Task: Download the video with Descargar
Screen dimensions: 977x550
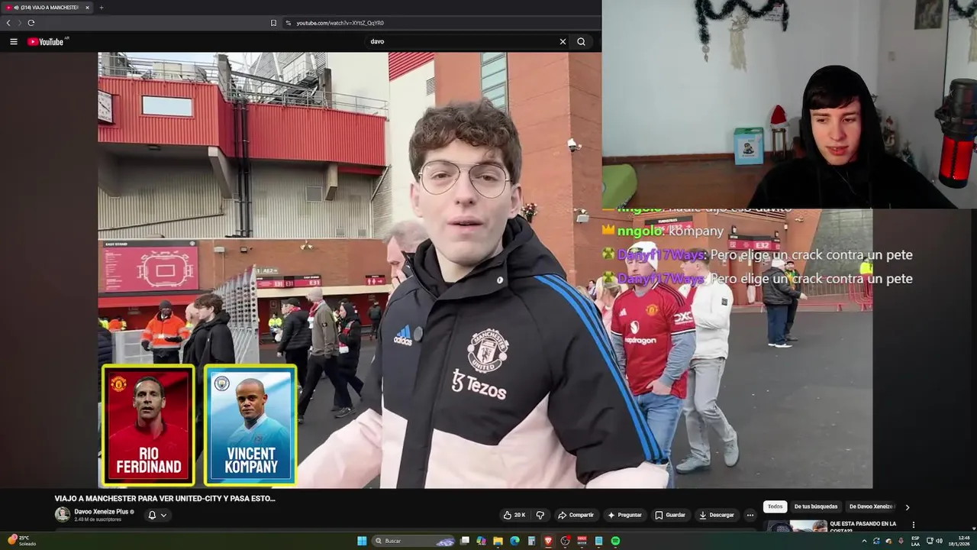Action: (x=717, y=515)
